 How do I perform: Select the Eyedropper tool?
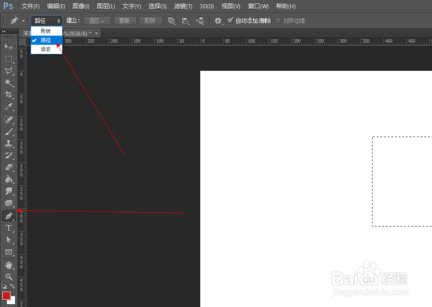point(9,106)
